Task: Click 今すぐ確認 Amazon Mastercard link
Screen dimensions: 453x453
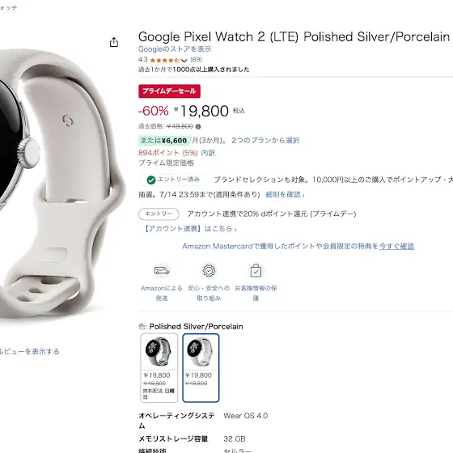Action: 396,246
